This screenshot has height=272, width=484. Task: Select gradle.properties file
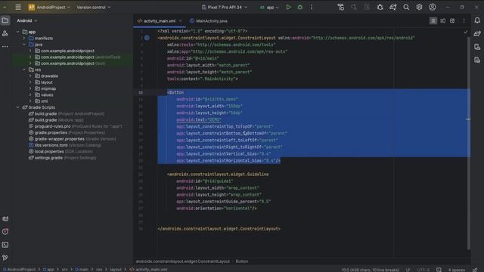(x=67, y=133)
